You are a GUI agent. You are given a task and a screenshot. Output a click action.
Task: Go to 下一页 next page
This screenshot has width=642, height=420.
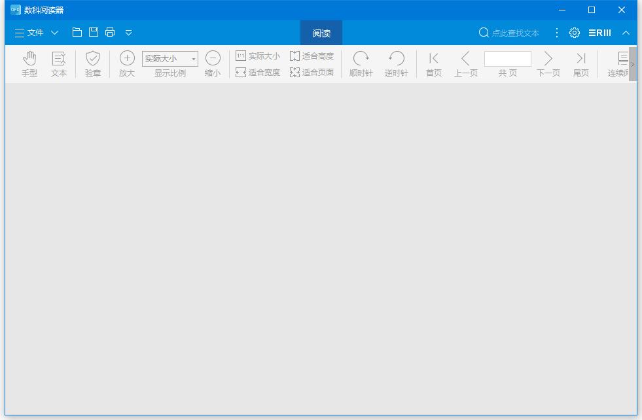[x=548, y=64]
